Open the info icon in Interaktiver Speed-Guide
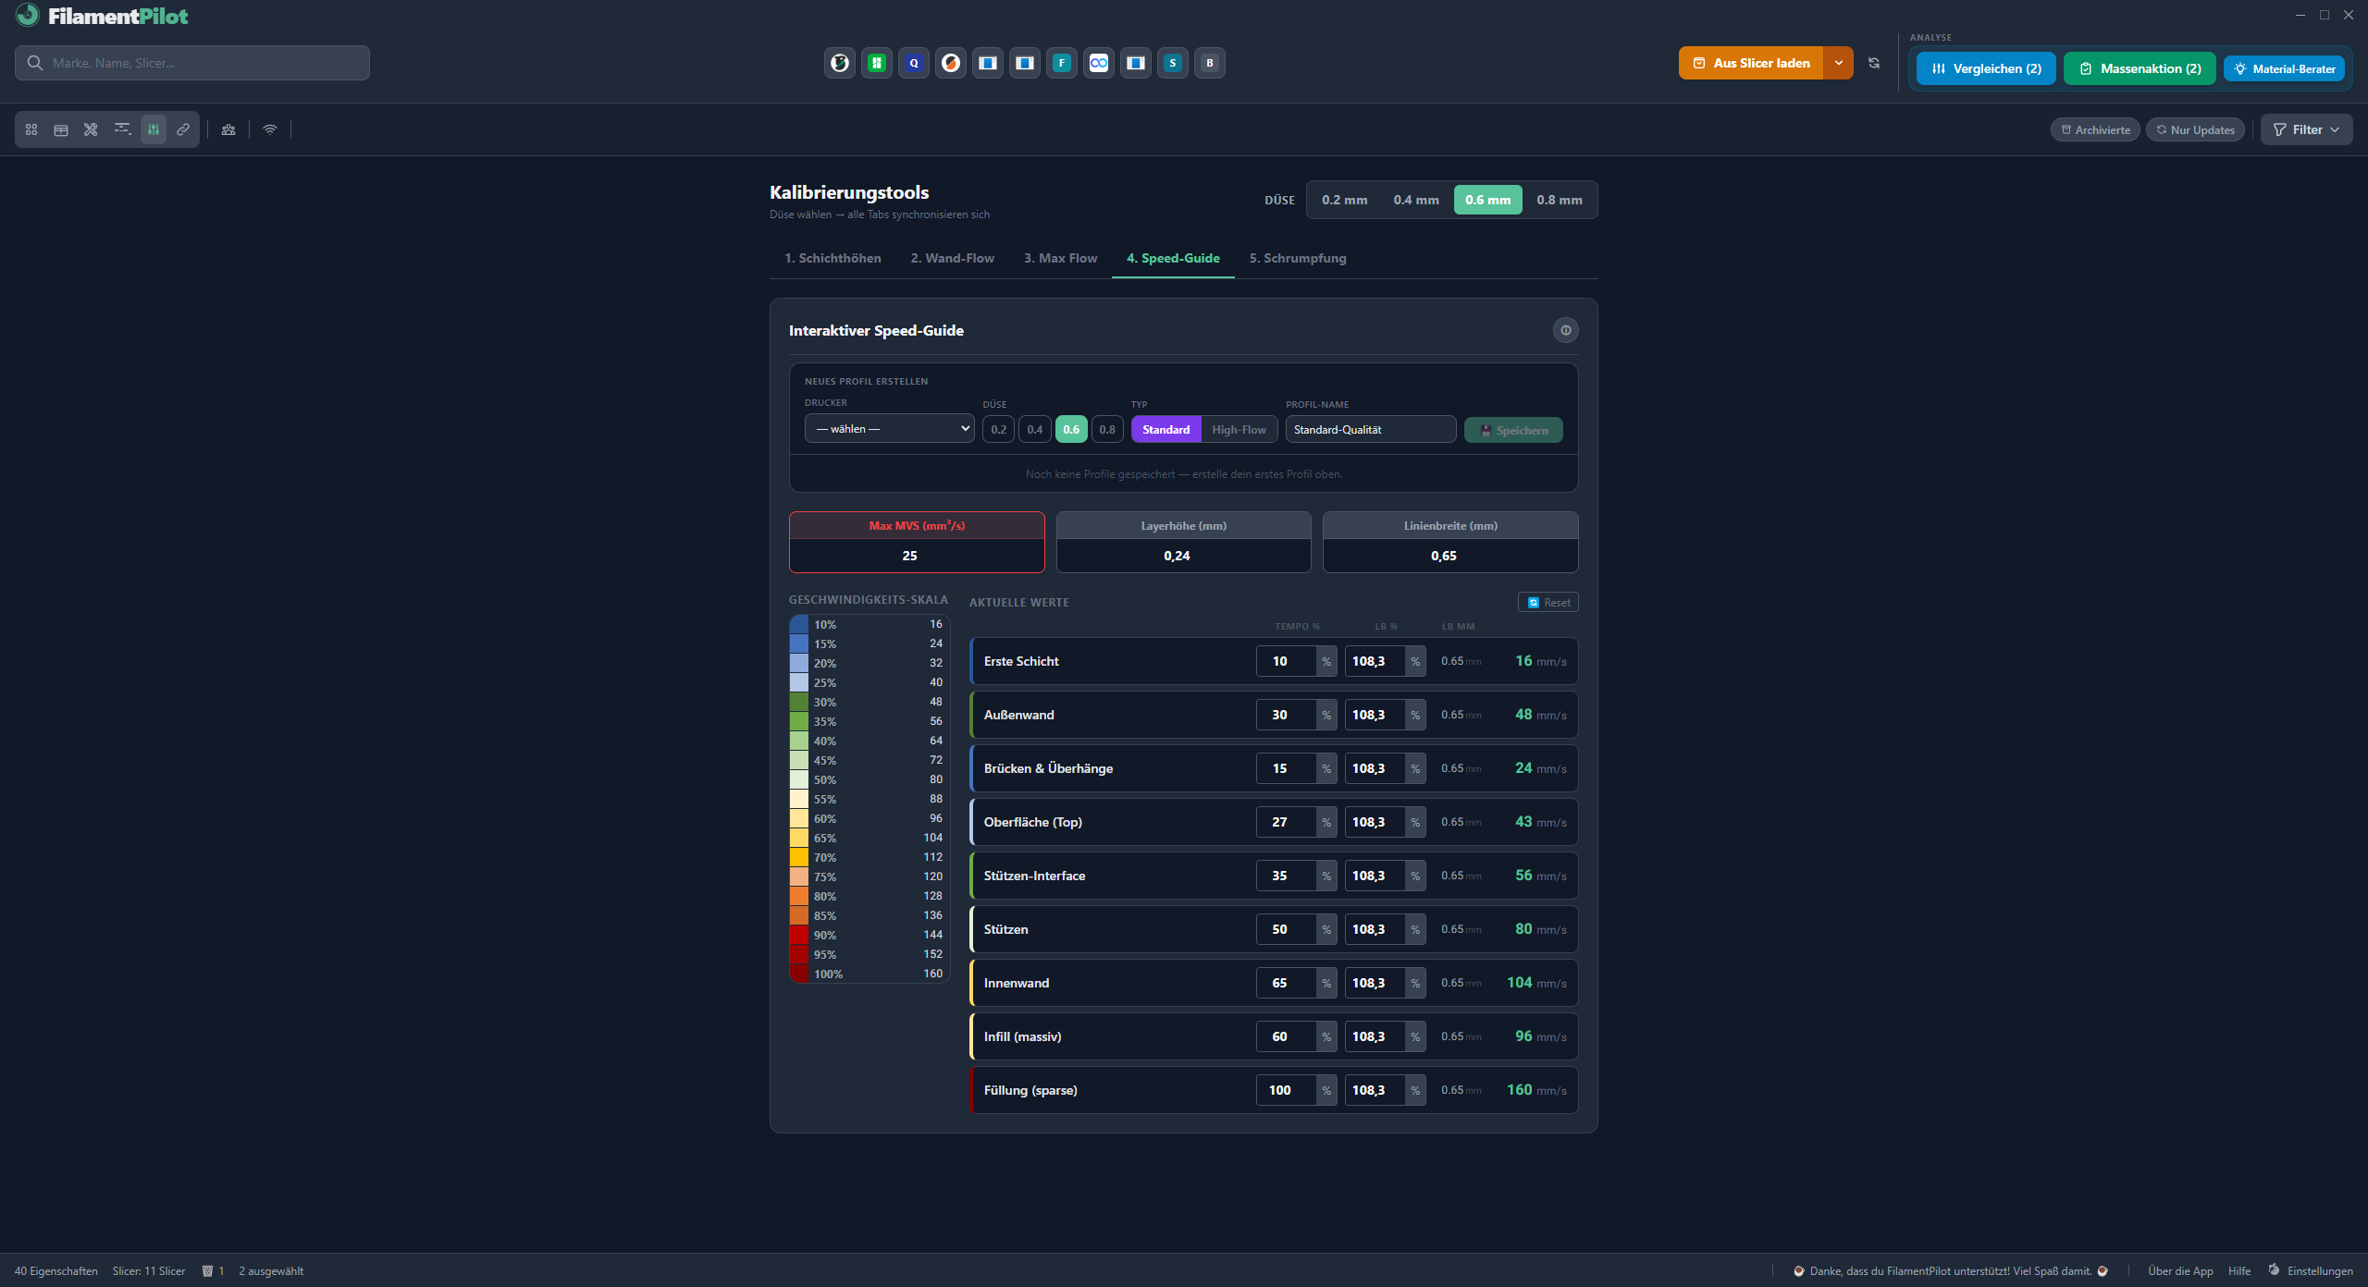 (x=1566, y=330)
